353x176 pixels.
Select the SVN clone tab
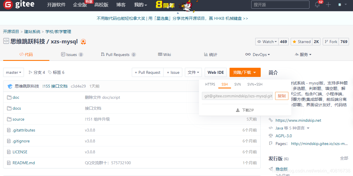pyautogui.click(x=238, y=84)
